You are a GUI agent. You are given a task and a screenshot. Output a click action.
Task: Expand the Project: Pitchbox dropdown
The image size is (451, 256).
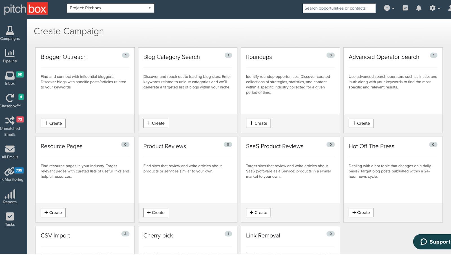110,8
